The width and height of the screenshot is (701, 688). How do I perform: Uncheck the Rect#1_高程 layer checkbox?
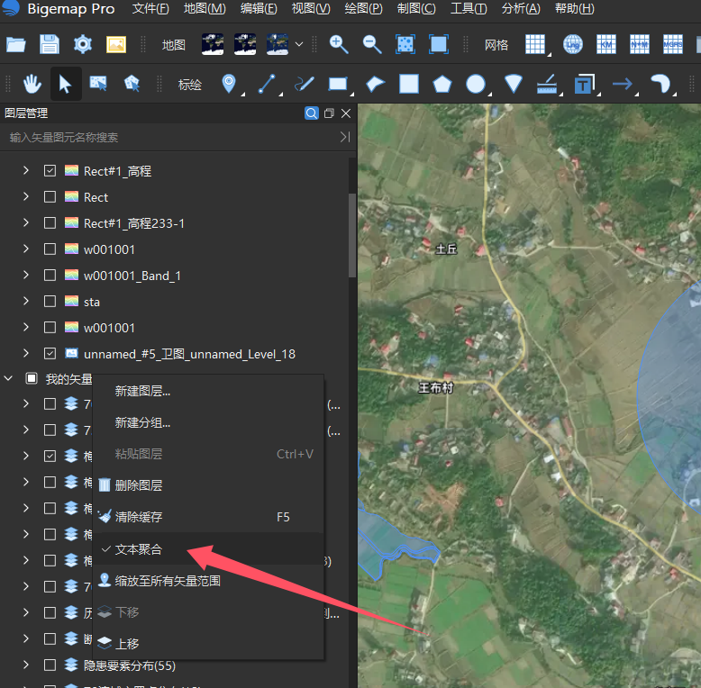[x=50, y=171]
